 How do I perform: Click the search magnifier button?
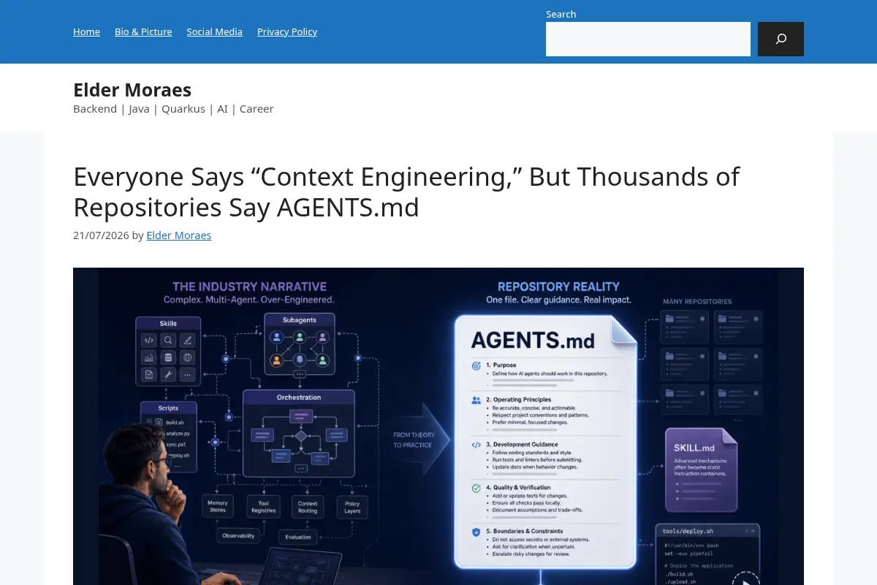click(781, 39)
